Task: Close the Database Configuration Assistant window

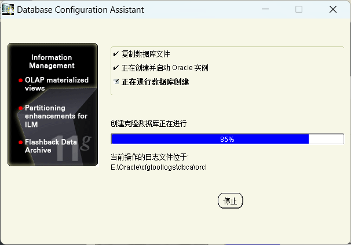Action: tap(333, 9)
